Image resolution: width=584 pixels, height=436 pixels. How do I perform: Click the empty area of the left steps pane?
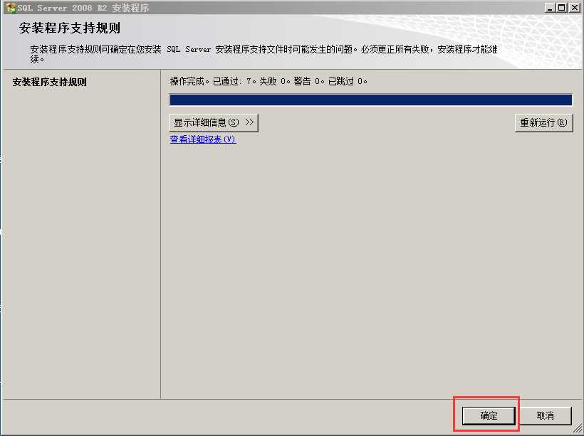pos(81,242)
